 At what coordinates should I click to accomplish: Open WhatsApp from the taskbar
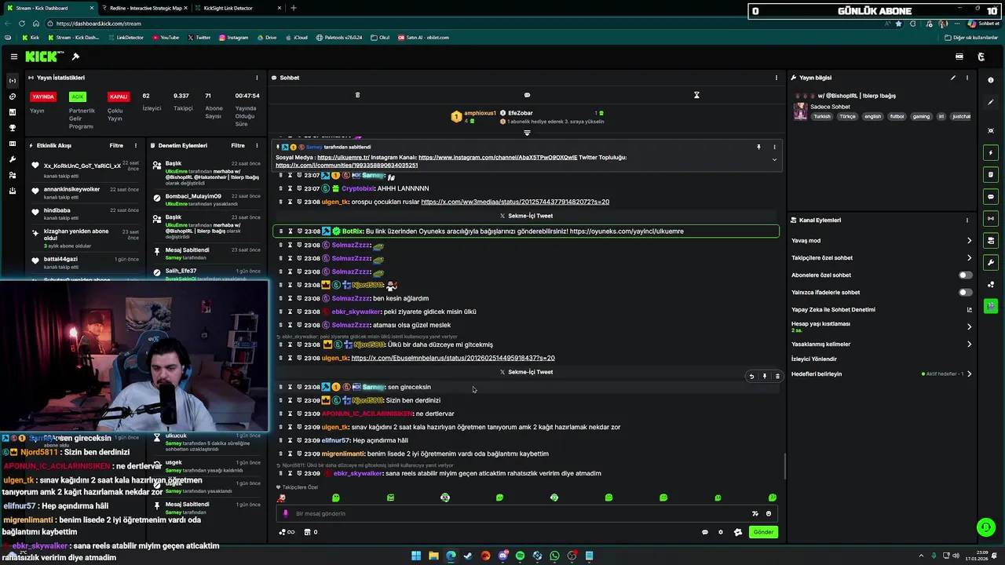tap(554, 556)
